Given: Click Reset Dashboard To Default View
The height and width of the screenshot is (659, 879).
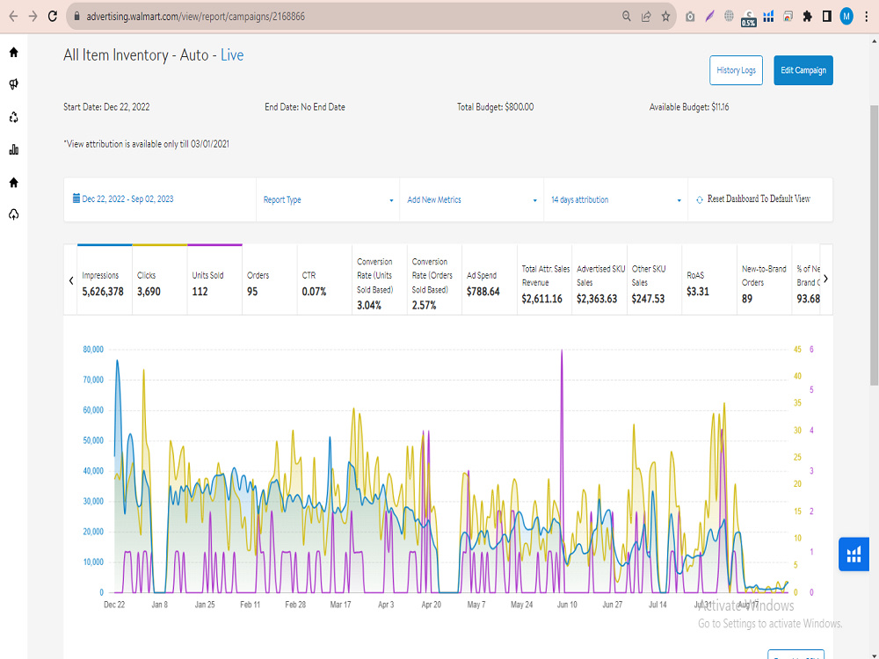Looking at the screenshot, I should click(753, 199).
